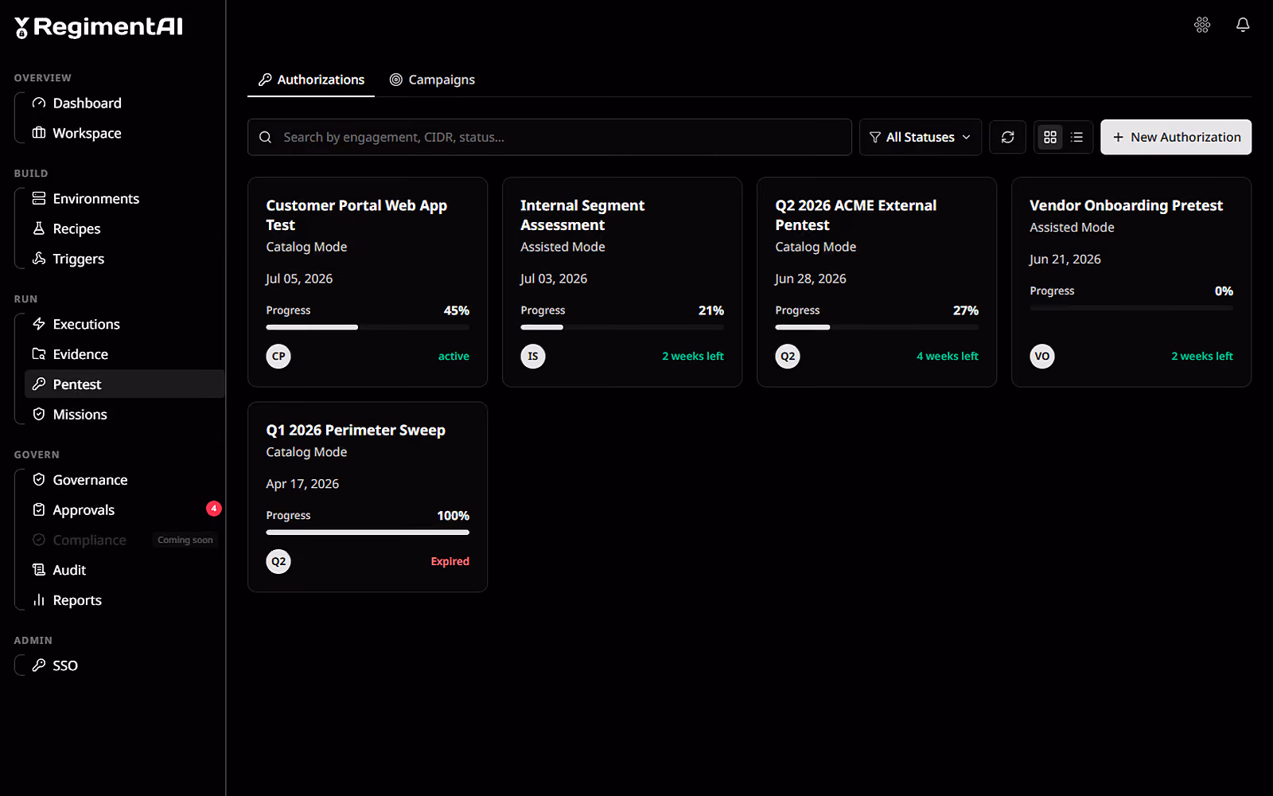Viewport: 1273px width, 796px height.
Task: Open Workspace in sidebar
Action: [124, 133]
